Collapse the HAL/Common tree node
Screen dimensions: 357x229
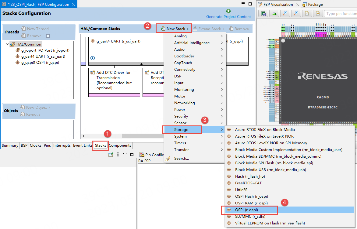coord(7,44)
